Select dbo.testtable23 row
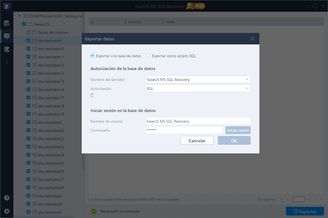328x218 pixels. (x=48, y=147)
